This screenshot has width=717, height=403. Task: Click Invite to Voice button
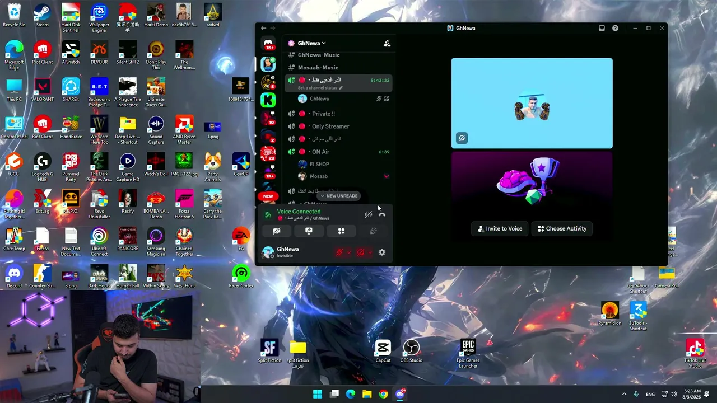(x=500, y=228)
